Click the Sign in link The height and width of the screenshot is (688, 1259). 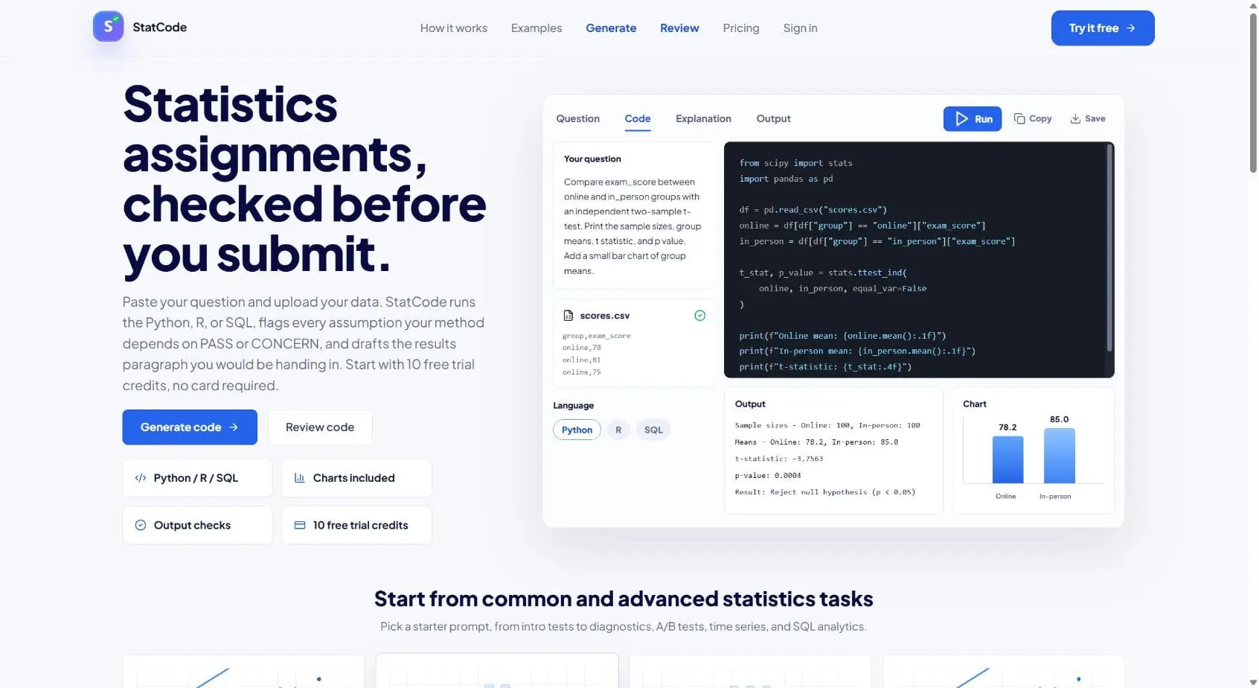(800, 28)
